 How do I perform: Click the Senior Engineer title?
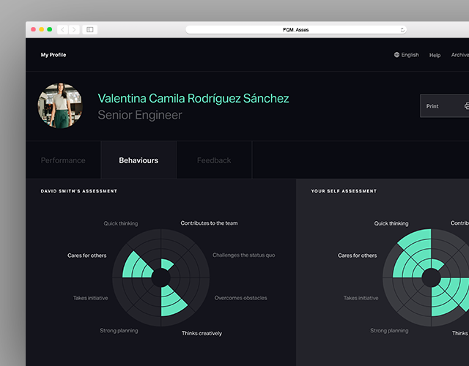[140, 115]
